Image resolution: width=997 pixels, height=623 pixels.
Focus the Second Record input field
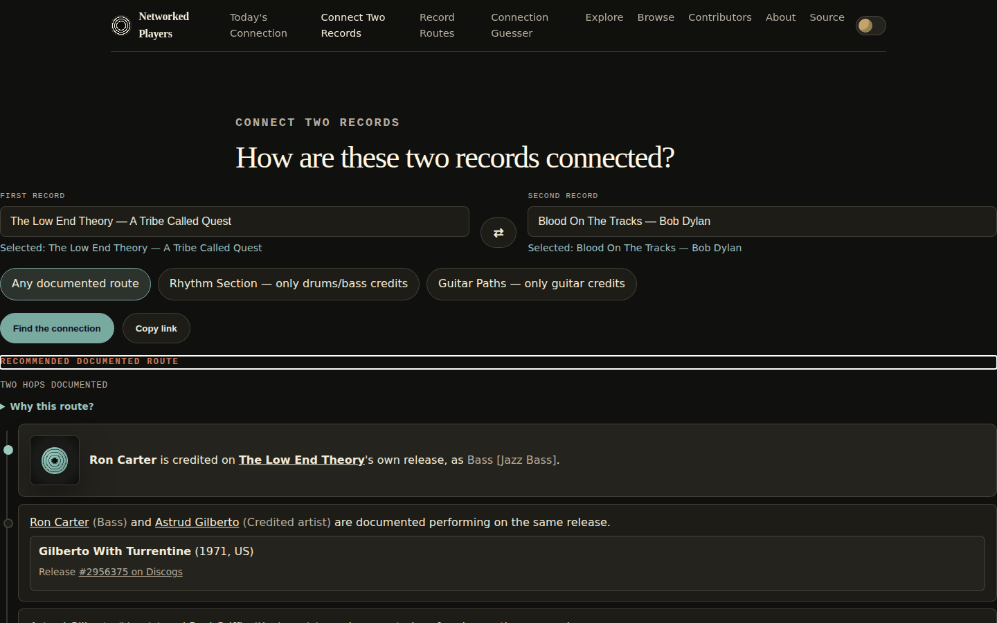coord(762,222)
